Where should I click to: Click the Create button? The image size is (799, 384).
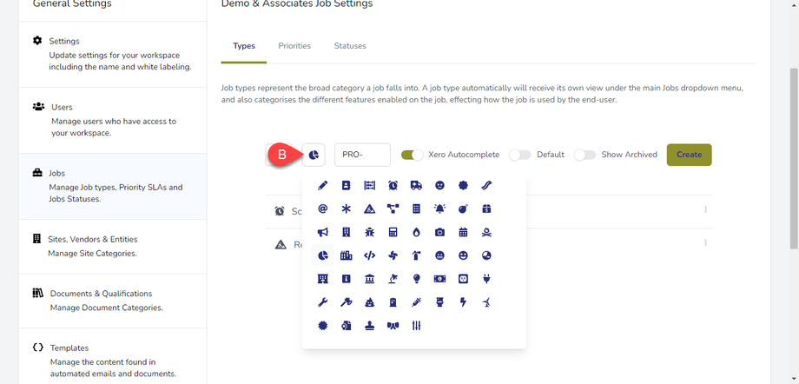tap(689, 155)
